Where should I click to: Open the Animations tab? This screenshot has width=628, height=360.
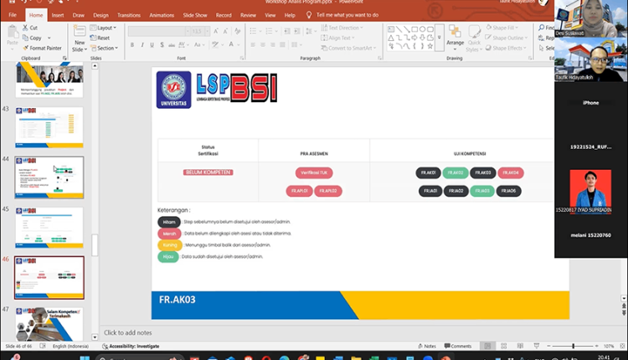pos(162,15)
